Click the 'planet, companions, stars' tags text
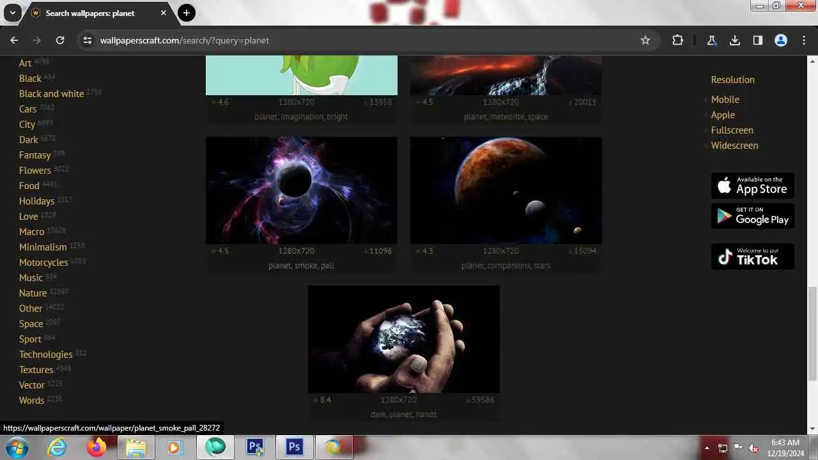 (506, 265)
